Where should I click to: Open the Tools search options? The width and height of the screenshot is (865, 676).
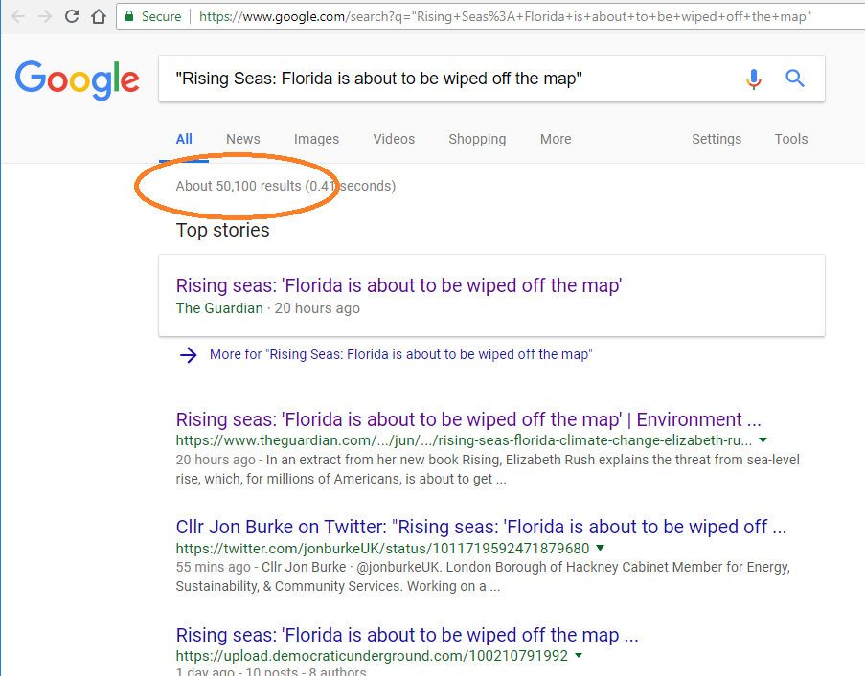pyautogui.click(x=791, y=139)
